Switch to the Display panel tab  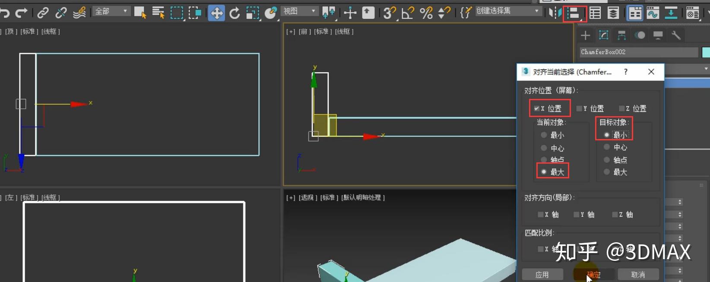[658, 35]
